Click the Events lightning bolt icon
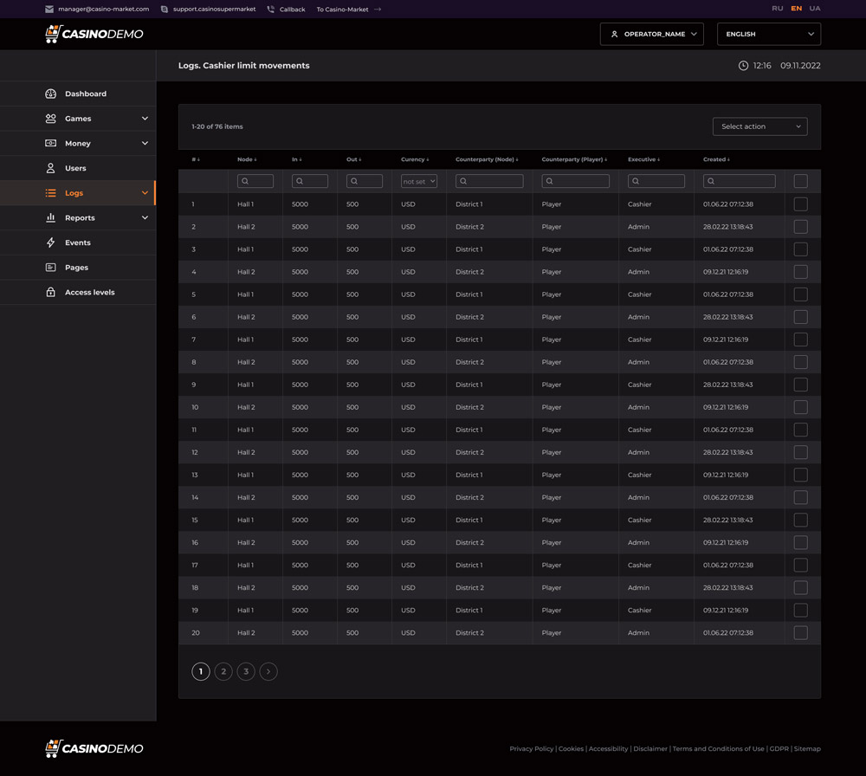The height and width of the screenshot is (776, 866). point(50,242)
